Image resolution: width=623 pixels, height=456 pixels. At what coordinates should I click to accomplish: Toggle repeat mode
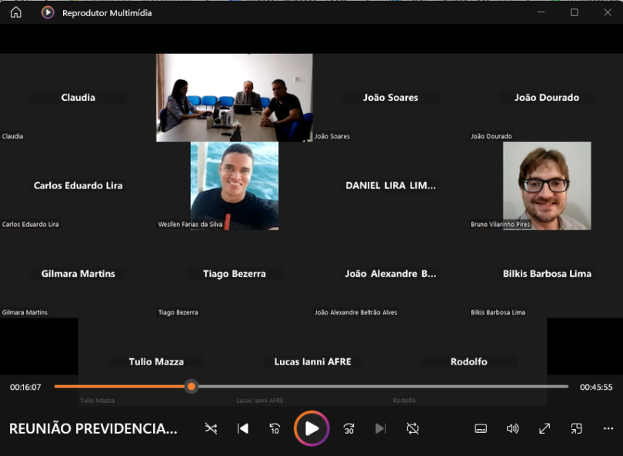coord(412,428)
